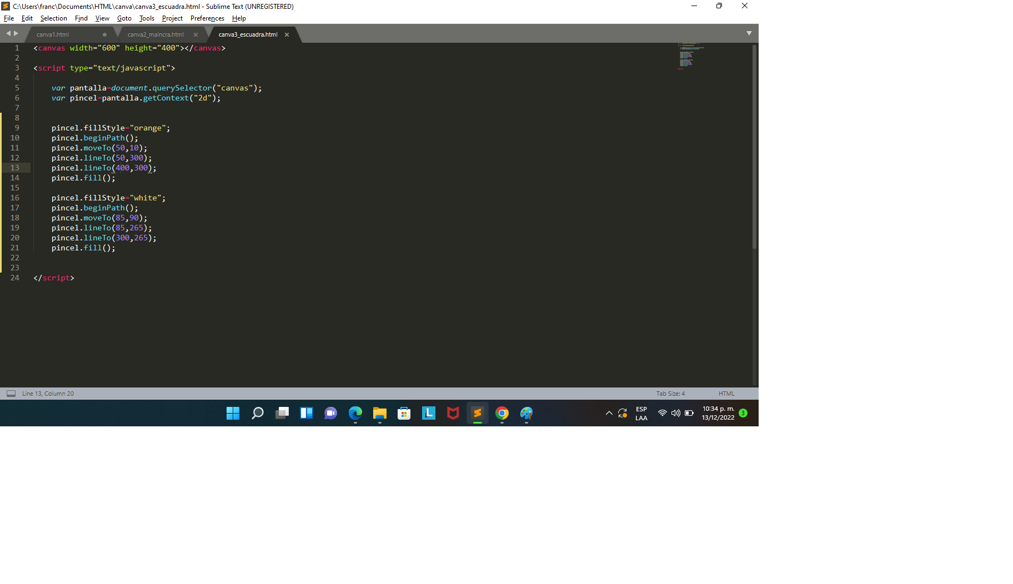Go to next tab with right arrow
Image resolution: width=1013 pixels, height=584 pixels.
[16, 33]
